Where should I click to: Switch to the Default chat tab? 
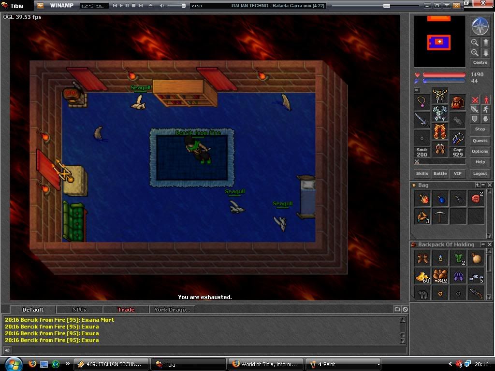(x=33, y=310)
